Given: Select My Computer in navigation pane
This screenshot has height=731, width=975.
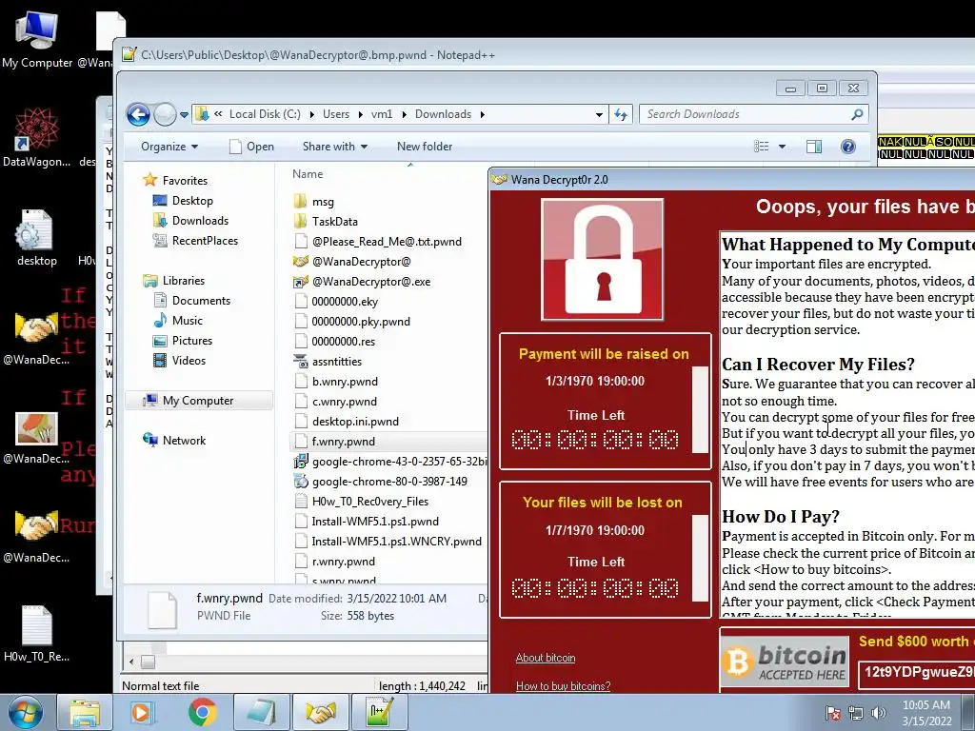Looking at the screenshot, I should (199, 401).
